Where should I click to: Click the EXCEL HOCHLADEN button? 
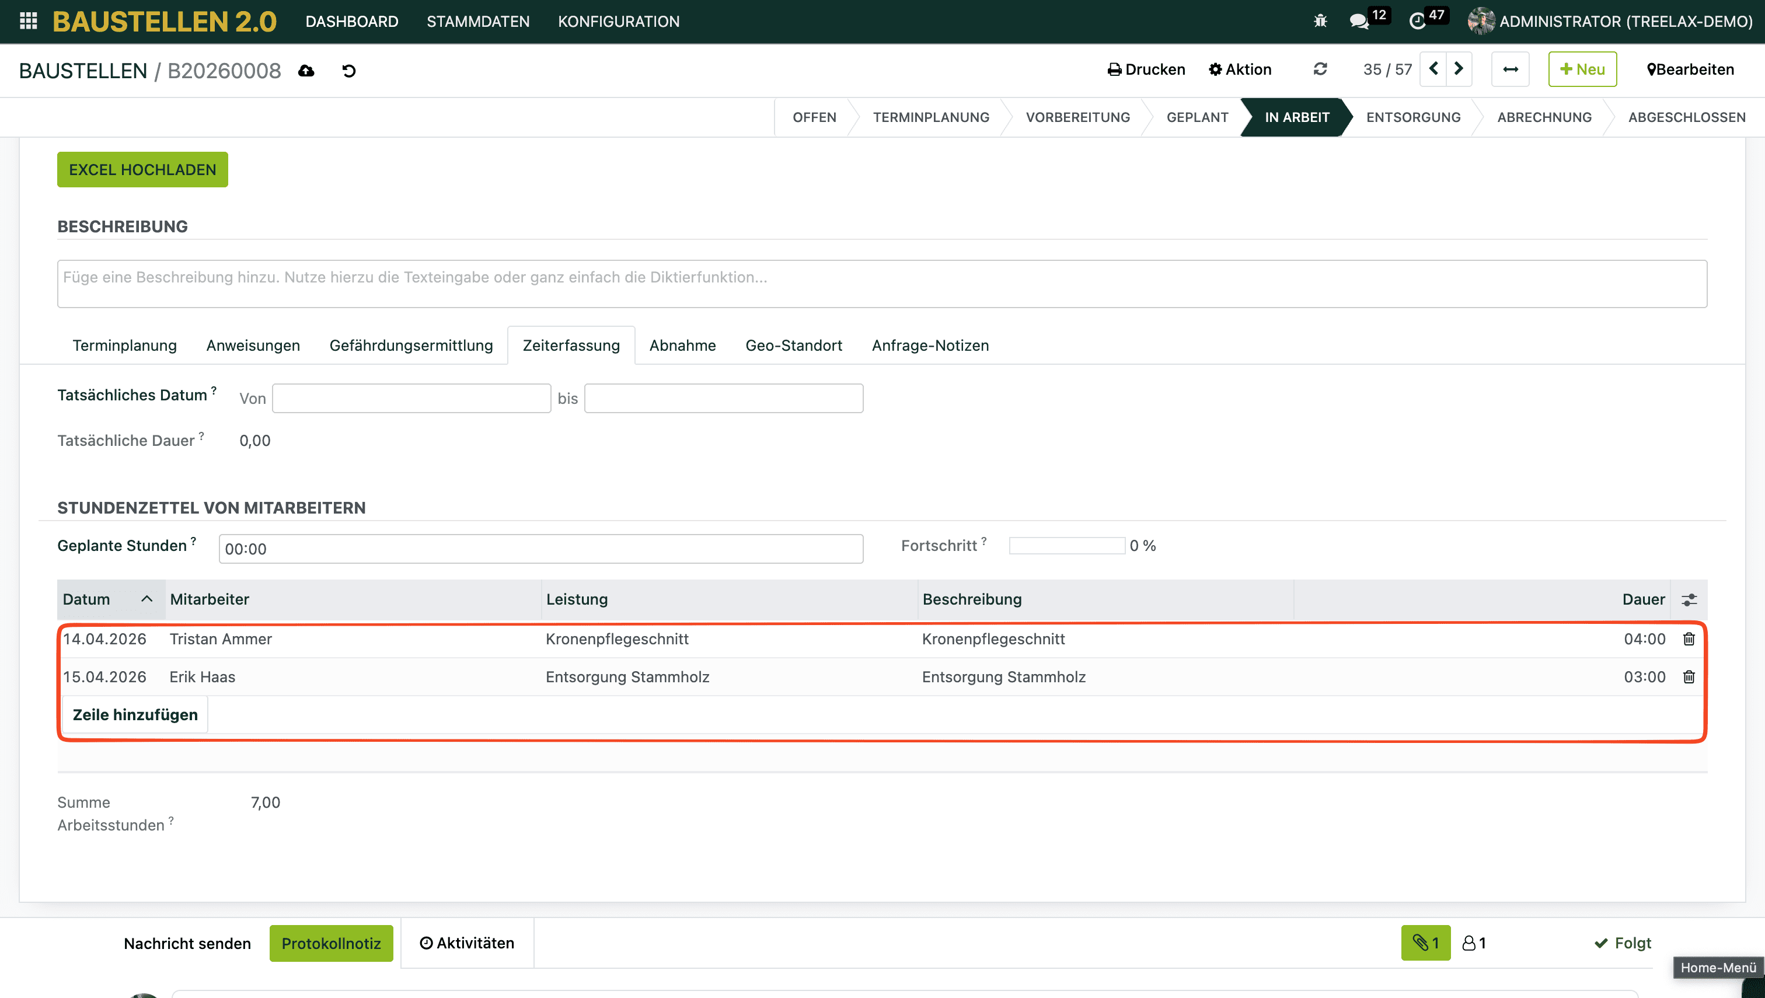pyautogui.click(x=142, y=169)
